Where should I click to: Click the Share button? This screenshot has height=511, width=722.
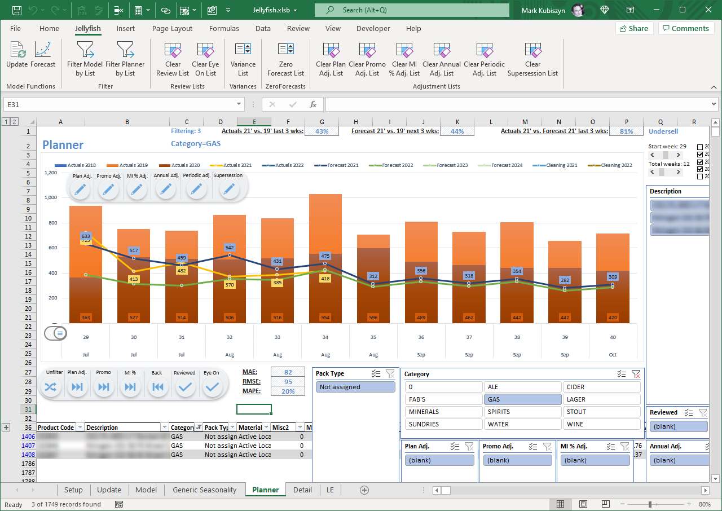[x=634, y=28]
